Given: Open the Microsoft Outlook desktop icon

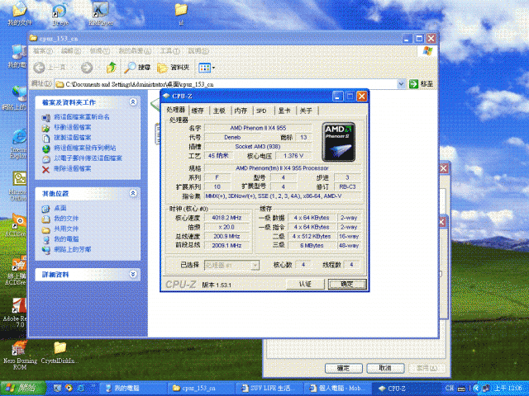Looking at the screenshot, I should (18, 186).
